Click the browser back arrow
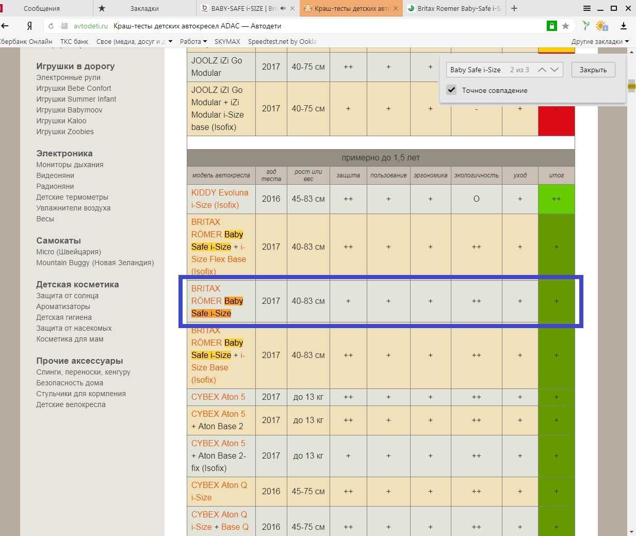The image size is (636, 536). (5, 26)
